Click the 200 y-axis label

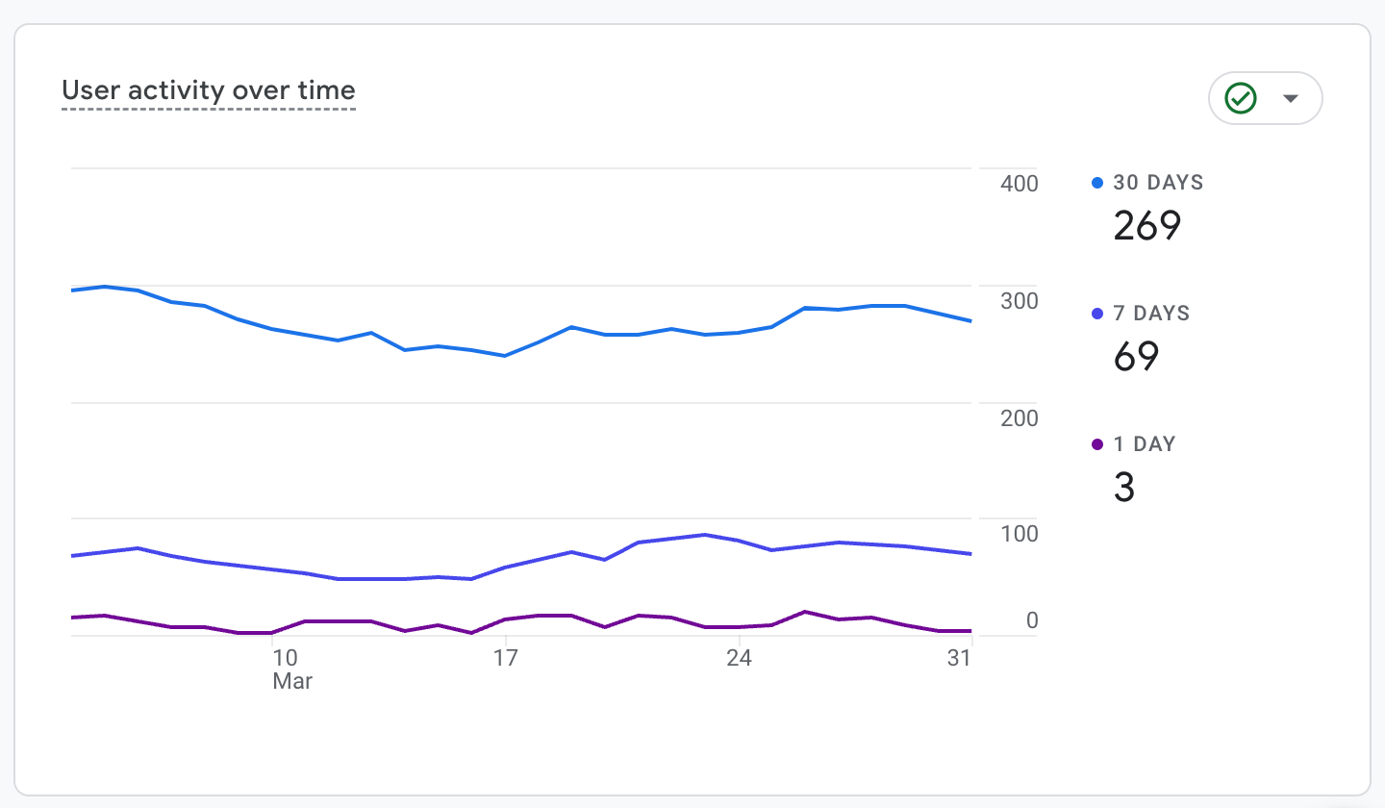tap(1019, 417)
